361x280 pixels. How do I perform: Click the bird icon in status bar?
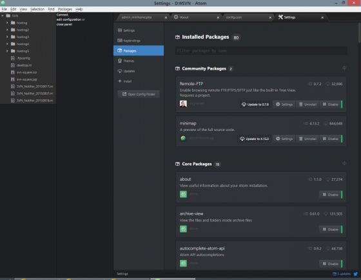(356, 274)
